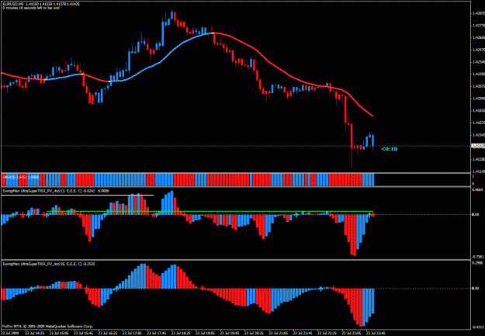Select the SwingMan UltraSuperTRIX (6, ...) indicator label

click(49, 264)
